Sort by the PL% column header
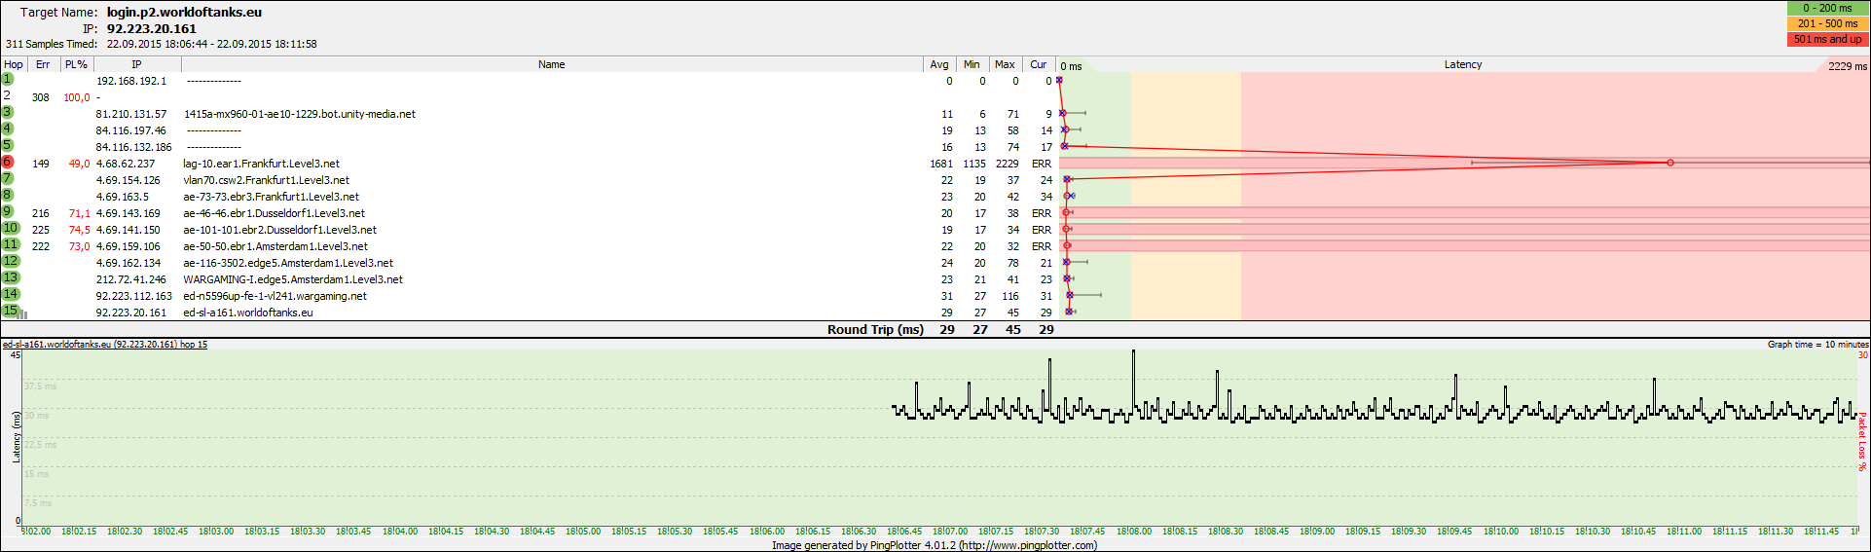 (76, 64)
